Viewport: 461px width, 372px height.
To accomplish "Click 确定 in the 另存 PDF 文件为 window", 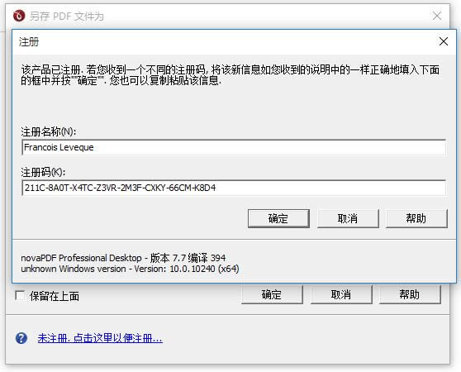I will [272, 294].
